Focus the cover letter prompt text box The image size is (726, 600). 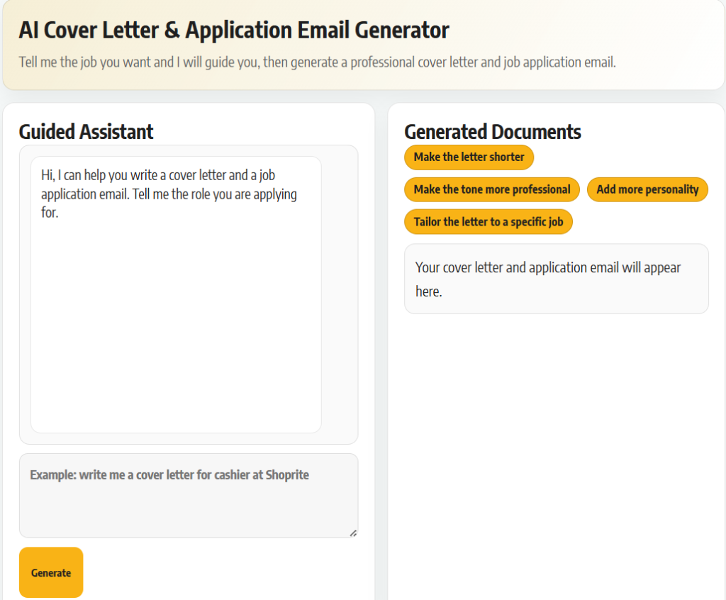(x=188, y=495)
